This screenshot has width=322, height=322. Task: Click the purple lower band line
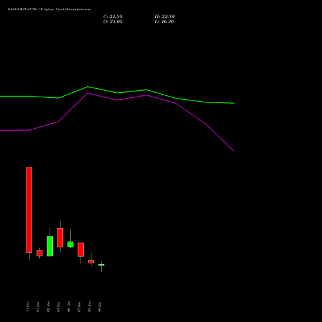117,100
